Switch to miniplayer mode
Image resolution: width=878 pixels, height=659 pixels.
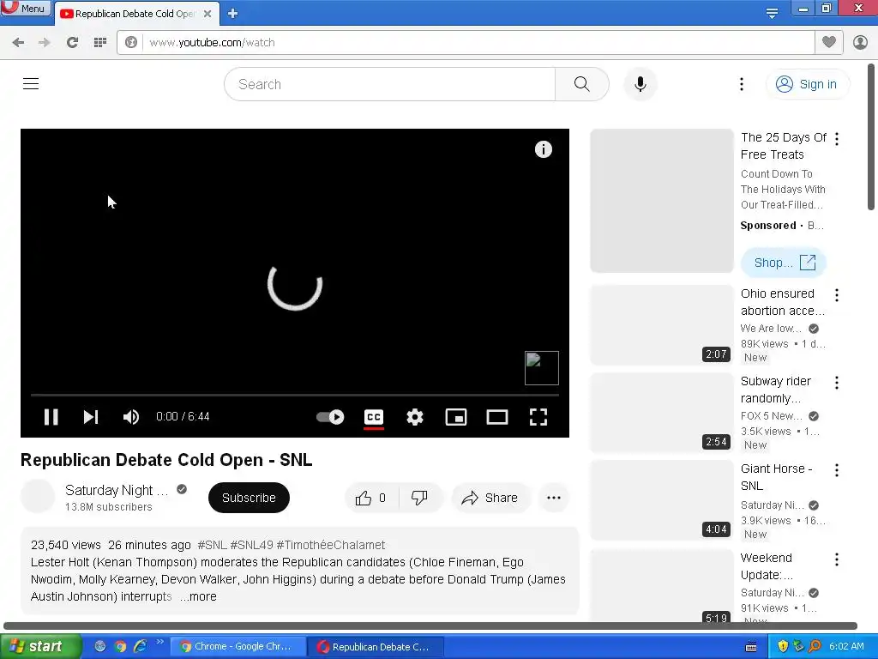tap(456, 417)
